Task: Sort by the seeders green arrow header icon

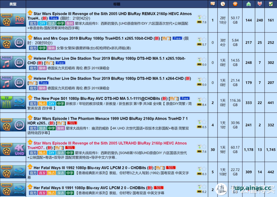Action: [x=249, y=4]
